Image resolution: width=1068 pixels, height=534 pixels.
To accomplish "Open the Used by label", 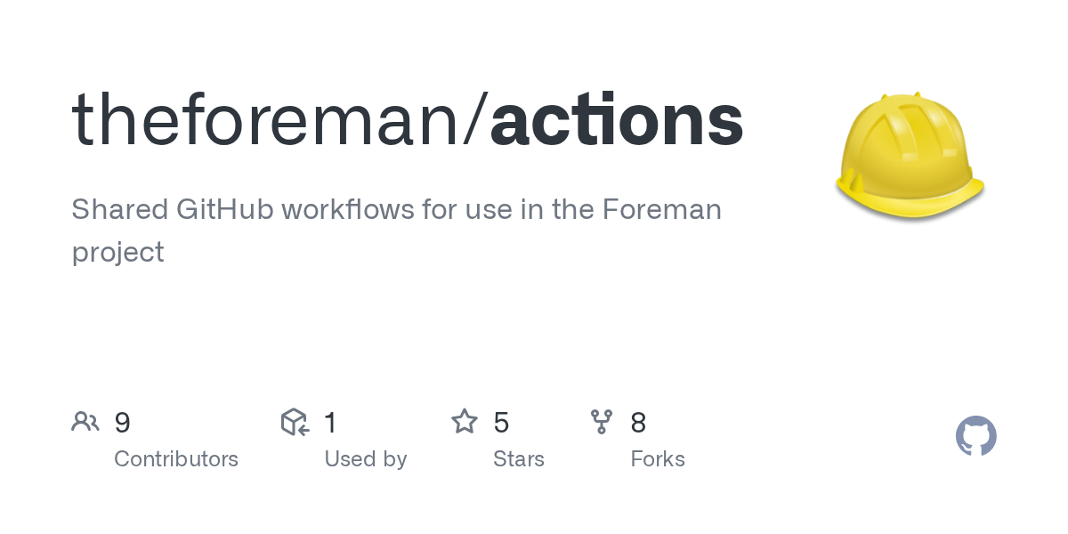I will pos(366,459).
